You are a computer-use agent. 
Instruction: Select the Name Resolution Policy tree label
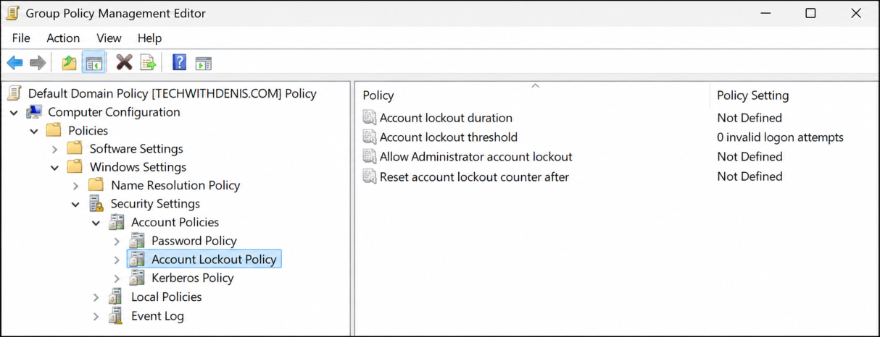click(x=175, y=185)
